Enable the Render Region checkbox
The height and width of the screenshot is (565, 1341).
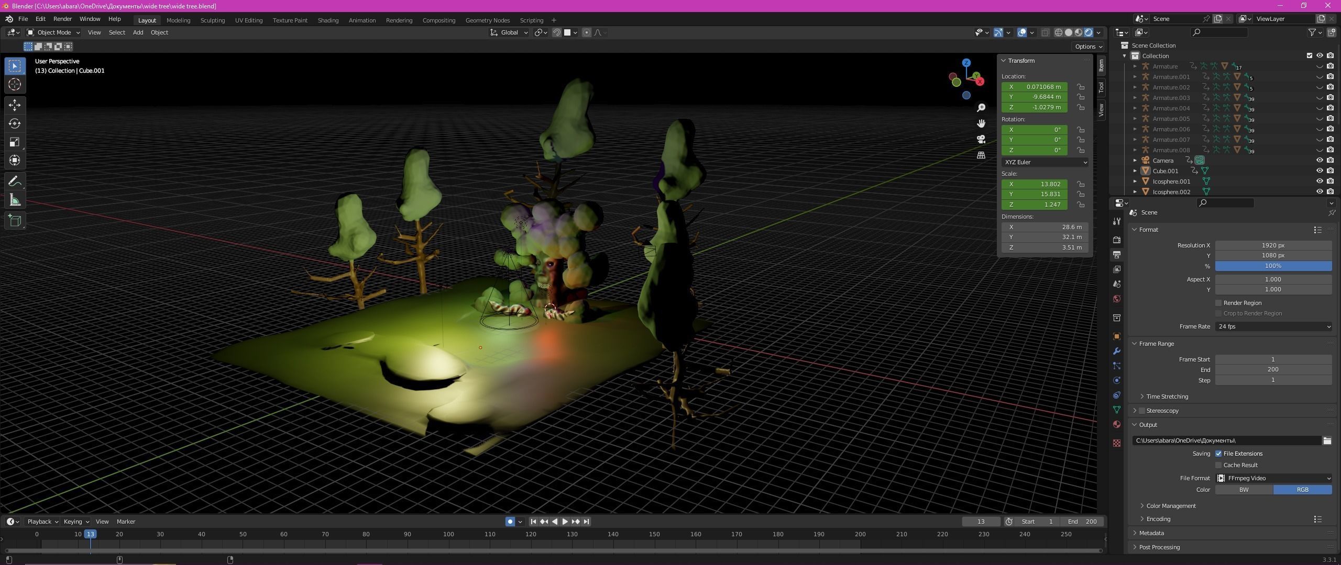pos(1218,303)
